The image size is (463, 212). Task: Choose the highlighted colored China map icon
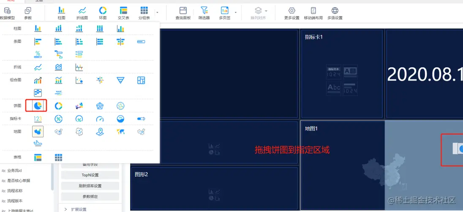click(38, 132)
